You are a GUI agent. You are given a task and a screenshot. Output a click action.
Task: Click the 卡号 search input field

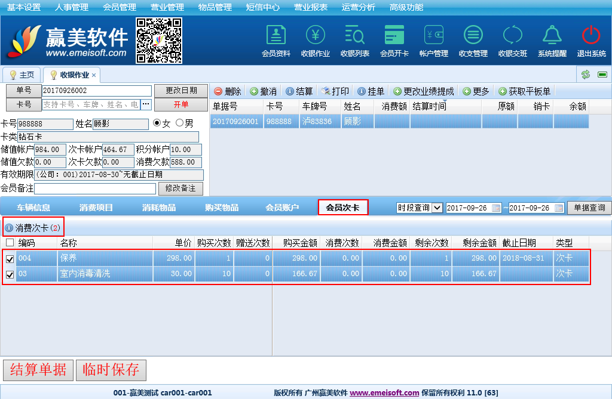(x=91, y=104)
